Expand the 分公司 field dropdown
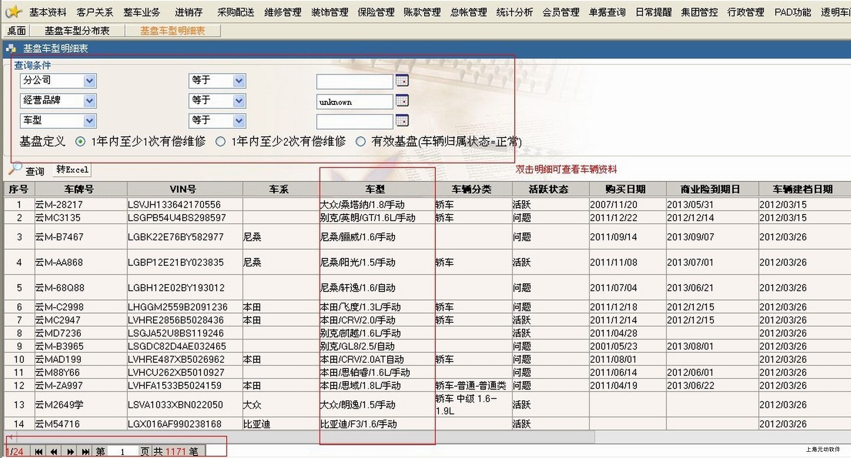 (x=89, y=81)
